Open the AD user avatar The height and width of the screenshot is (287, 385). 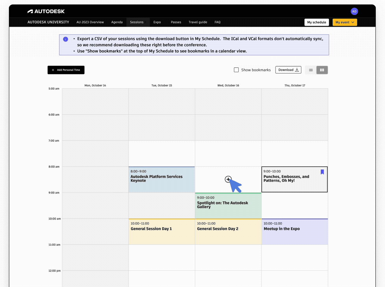354,11
